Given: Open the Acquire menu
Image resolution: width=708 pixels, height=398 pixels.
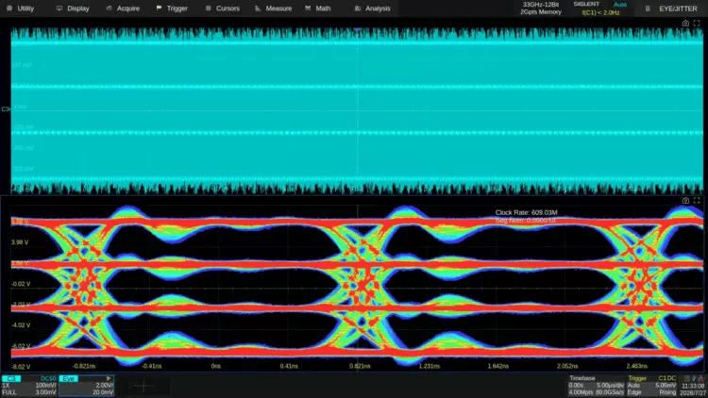Looking at the screenshot, I should click(123, 8).
